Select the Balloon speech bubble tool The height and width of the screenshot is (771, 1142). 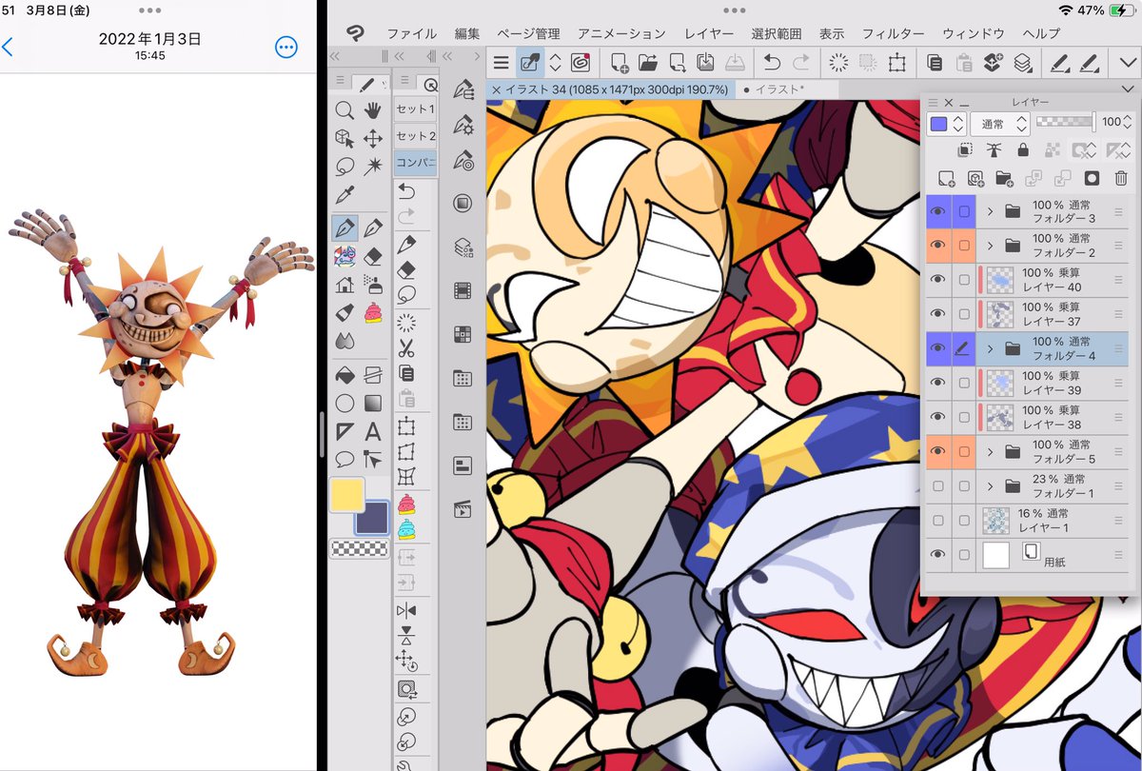(345, 458)
